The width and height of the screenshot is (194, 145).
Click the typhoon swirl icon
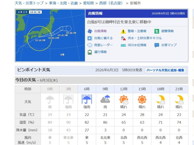(x=90, y=31)
